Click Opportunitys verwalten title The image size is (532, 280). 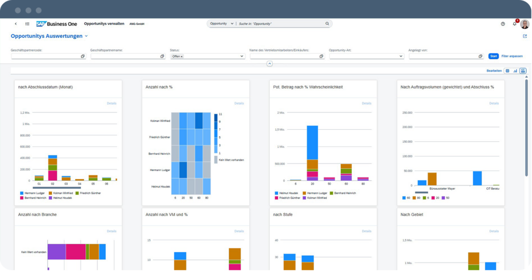pos(104,24)
